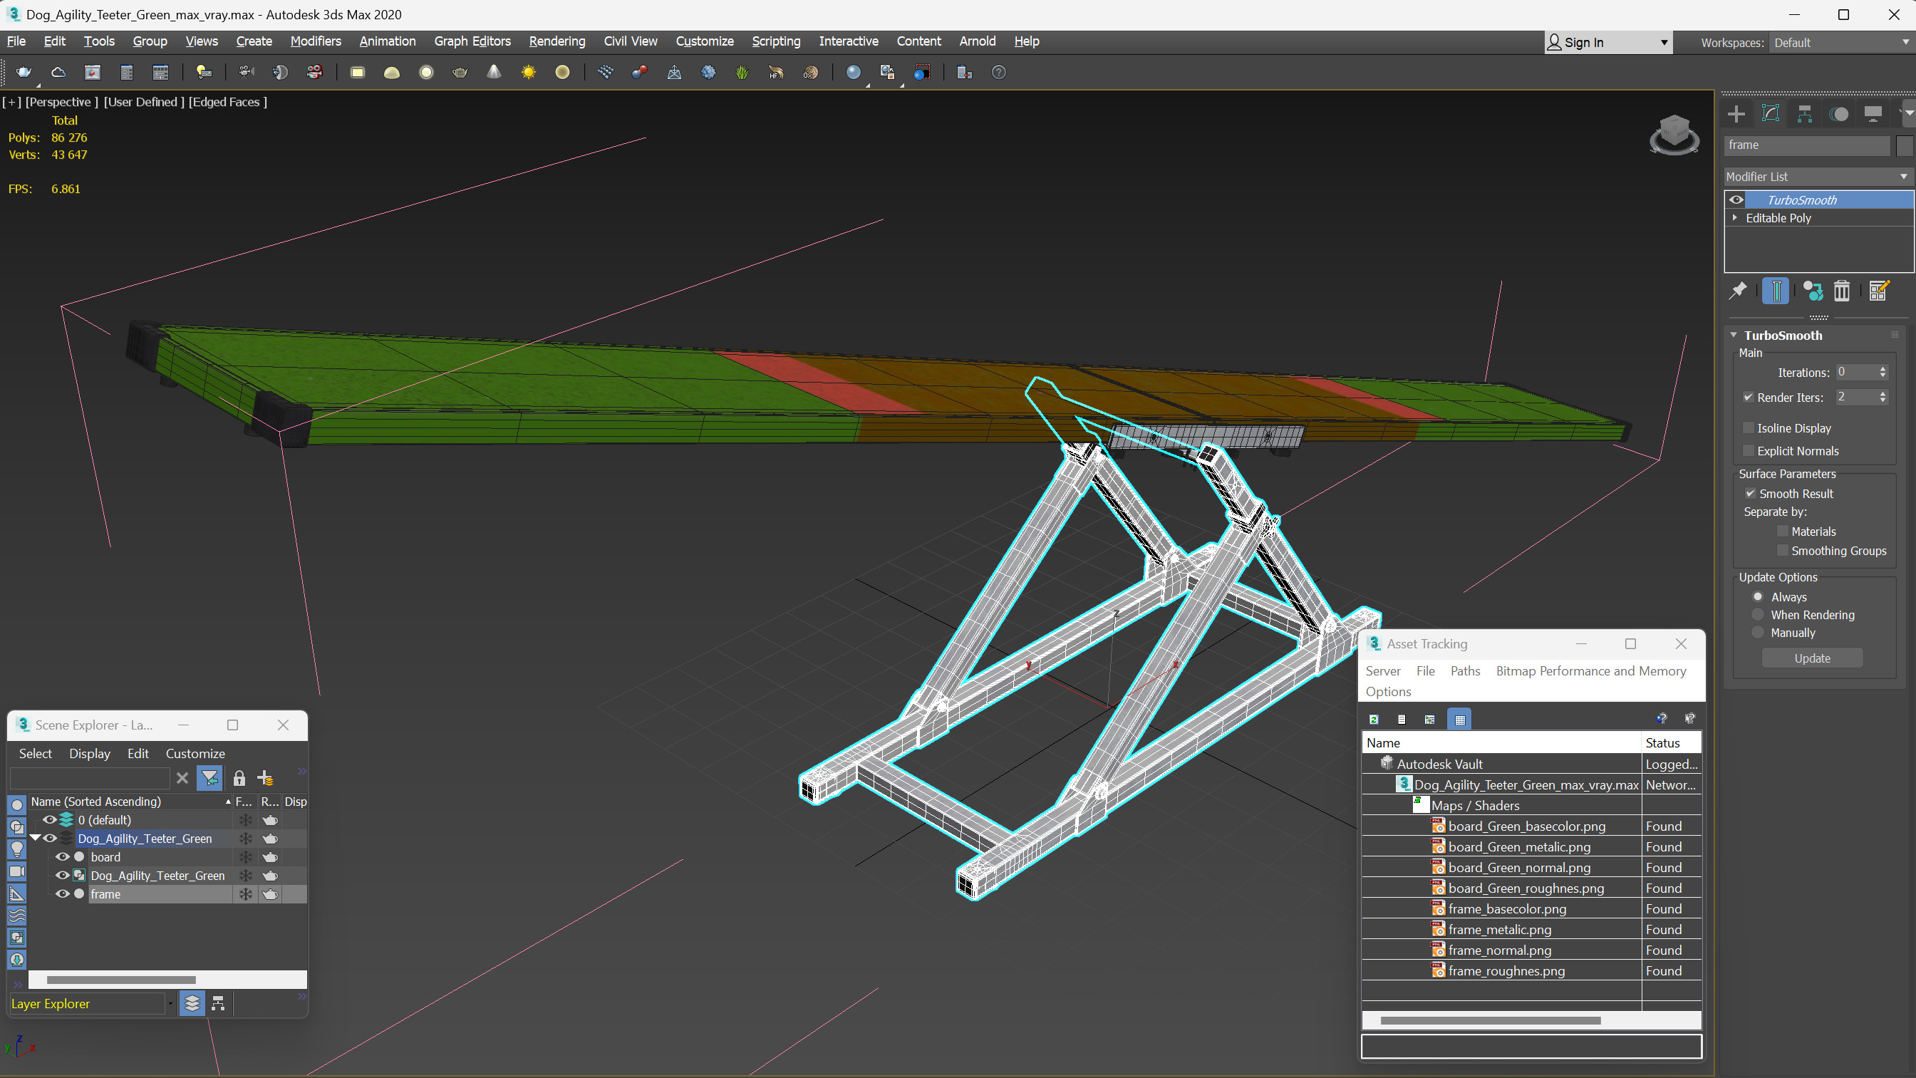Click the Configure Modifier Sets icon

[x=1879, y=291]
